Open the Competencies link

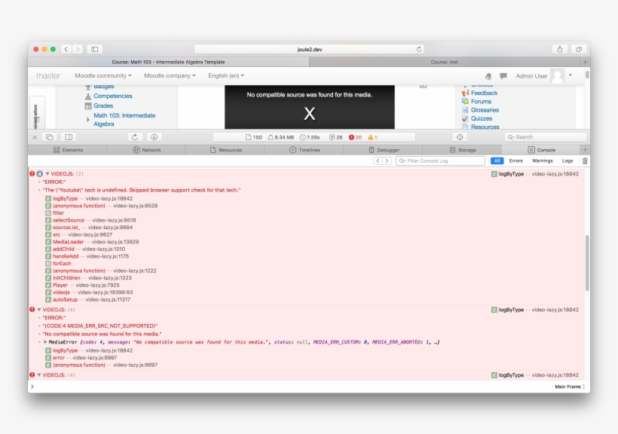(112, 96)
